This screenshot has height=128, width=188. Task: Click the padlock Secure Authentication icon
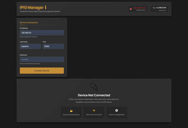pos(71,110)
